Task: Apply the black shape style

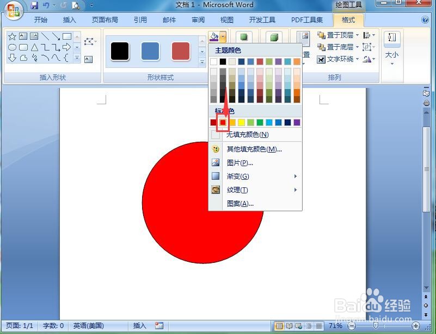Action: pos(120,51)
